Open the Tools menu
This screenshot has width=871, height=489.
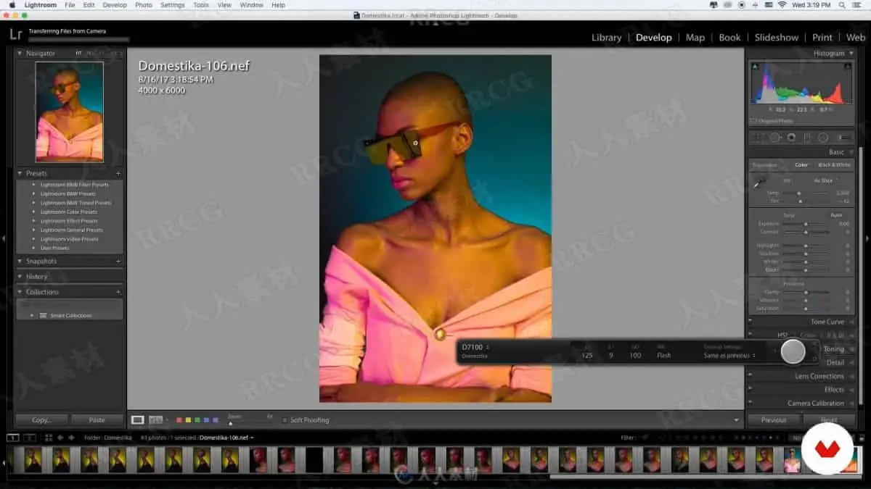[x=201, y=5]
